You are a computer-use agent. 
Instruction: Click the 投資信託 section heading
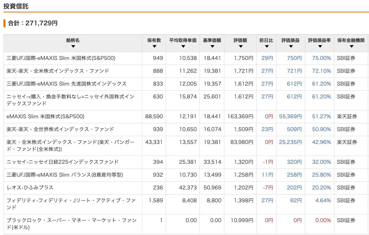[16, 6]
